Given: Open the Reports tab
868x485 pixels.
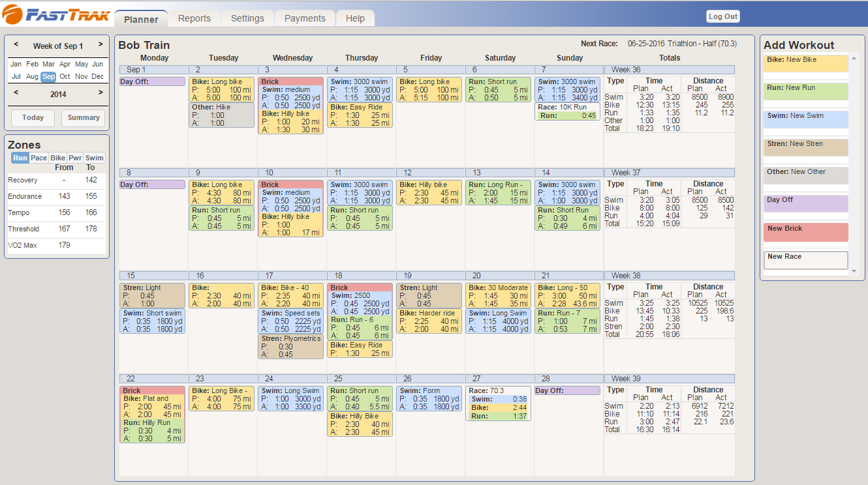Looking at the screenshot, I should point(194,18).
